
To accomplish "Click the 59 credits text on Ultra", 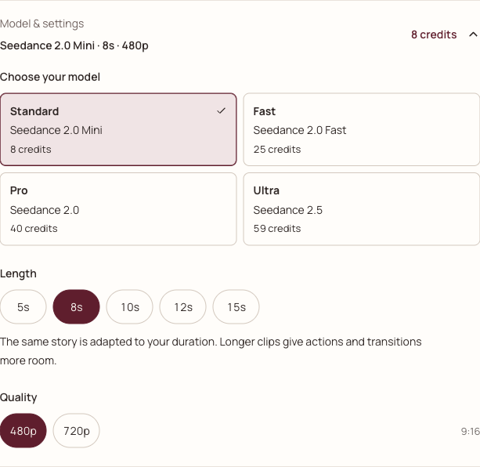I will (x=277, y=229).
